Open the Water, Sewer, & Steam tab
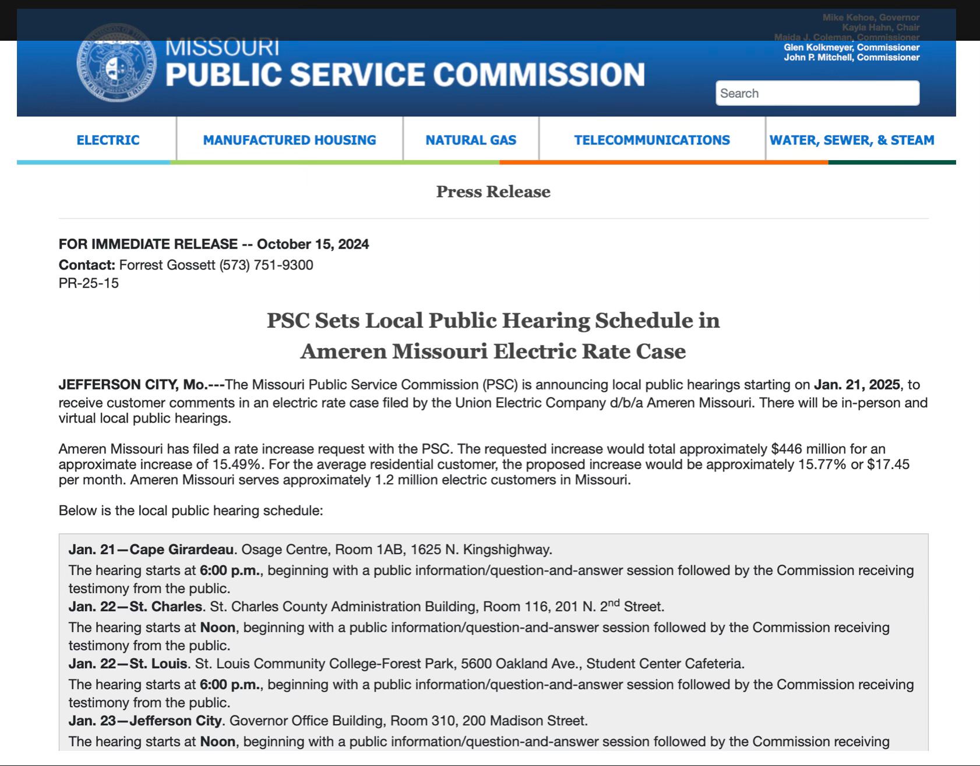980x766 pixels. (852, 140)
